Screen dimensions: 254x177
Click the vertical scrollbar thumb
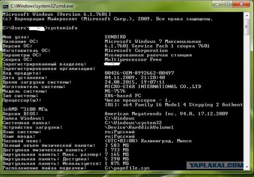[x=247, y=27]
